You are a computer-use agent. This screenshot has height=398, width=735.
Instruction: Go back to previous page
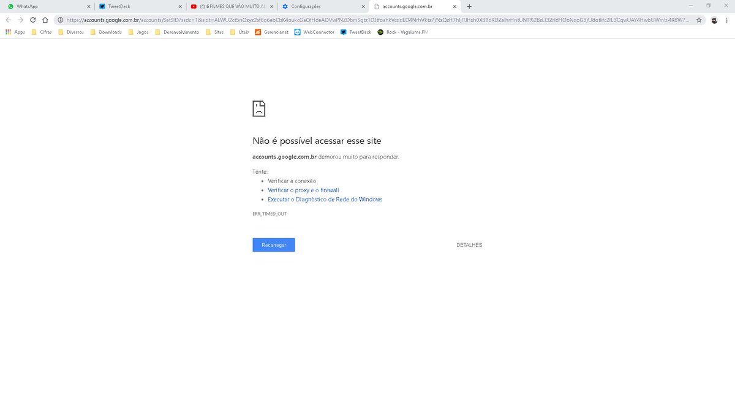[9, 20]
